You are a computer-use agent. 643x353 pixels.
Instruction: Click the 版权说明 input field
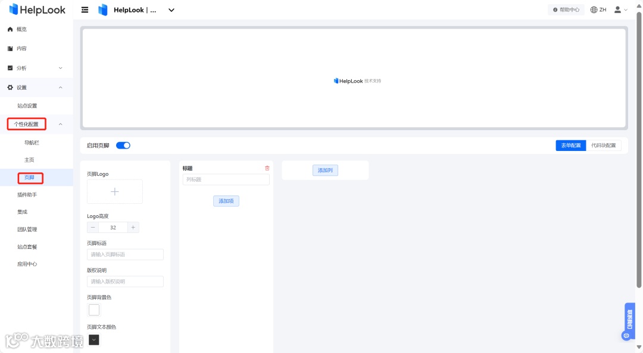[125, 281]
